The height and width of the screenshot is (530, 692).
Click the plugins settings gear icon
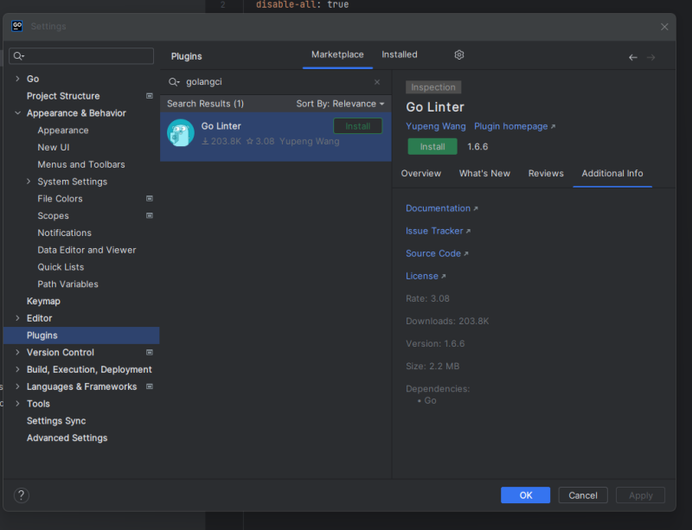tap(459, 55)
